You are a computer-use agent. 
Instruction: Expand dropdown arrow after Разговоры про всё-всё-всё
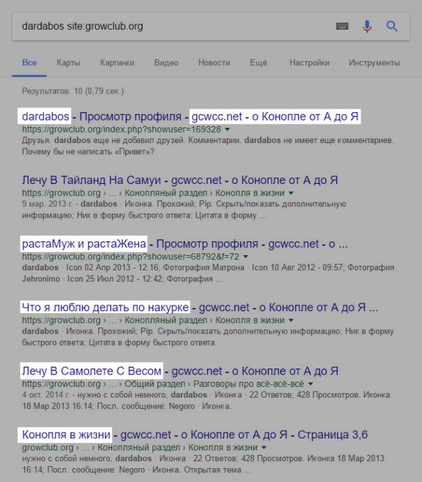(311, 384)
